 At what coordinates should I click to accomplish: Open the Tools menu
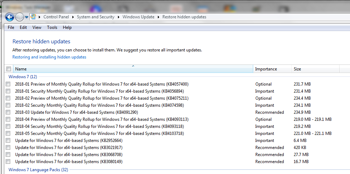[x=52, y=27]
